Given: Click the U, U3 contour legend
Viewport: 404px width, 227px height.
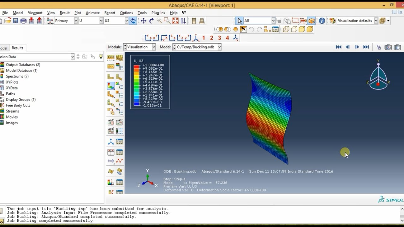Looking at the screenshot, I should pos(150,82).
